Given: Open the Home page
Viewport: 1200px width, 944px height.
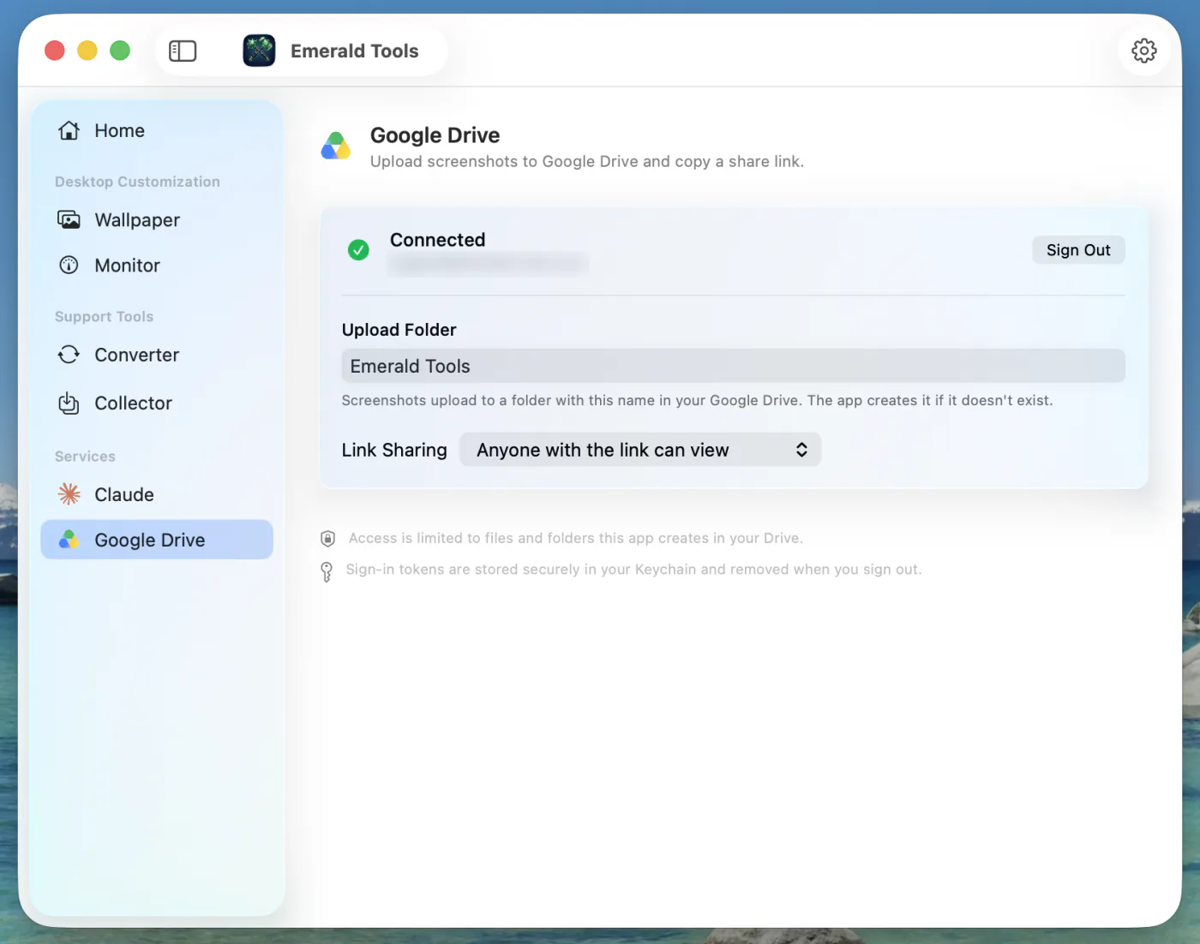Looking at the screenshot, I should 157,130.
